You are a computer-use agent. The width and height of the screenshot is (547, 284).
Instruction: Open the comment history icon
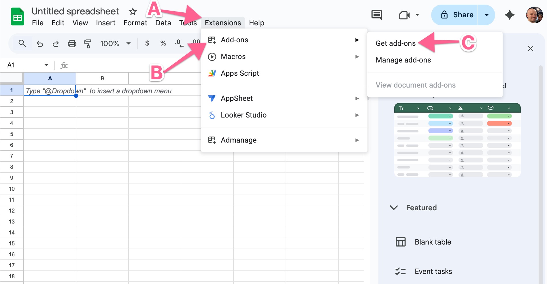(376, 15)
